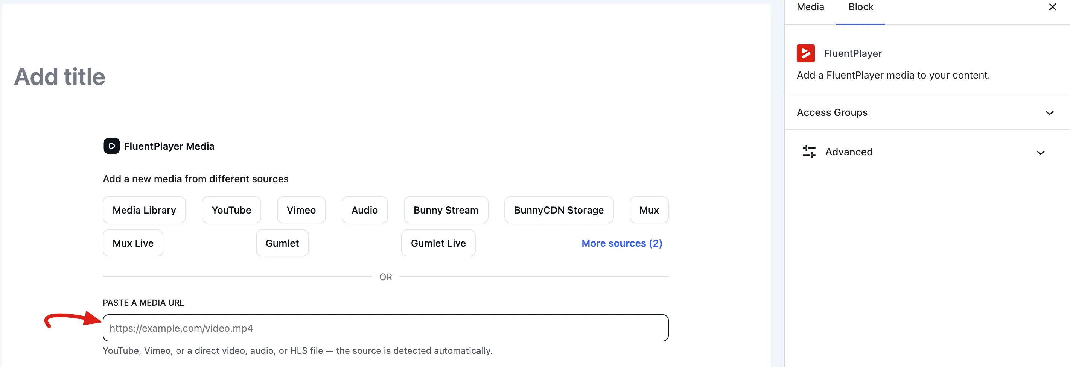Focus the paste media URL field
1070x367 pixels.
tap(385, 328)
